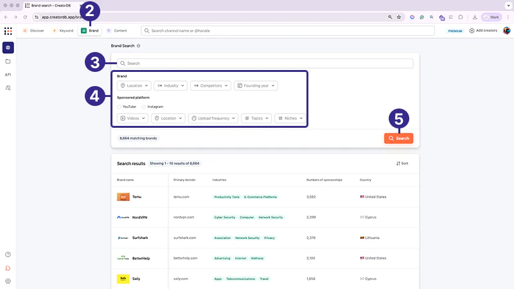Click the 3,582 sponsorships value
514x289 pixels.
tap(311, 197)
